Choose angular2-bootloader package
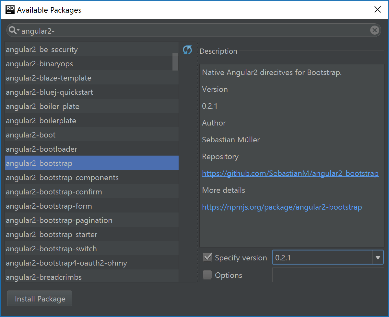 coord(92,149)
